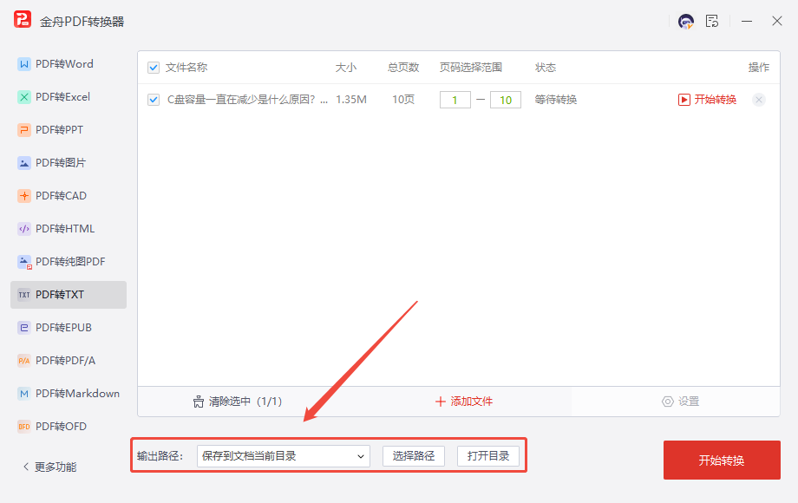Click 开始转换 link in the file row
Screen dimensions: 798x503
pos(715,100)
